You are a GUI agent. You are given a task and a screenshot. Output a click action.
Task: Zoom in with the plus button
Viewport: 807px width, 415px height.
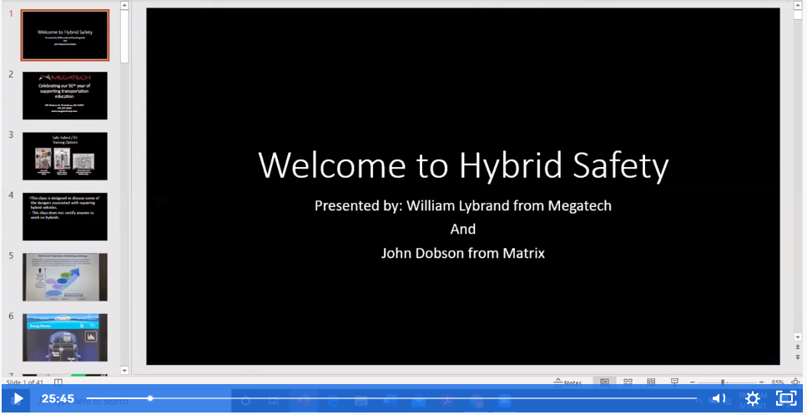pos(761,382)
